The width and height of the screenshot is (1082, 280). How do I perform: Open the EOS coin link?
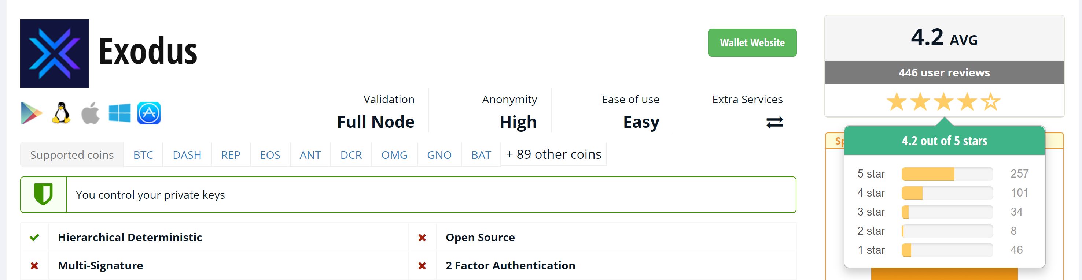click(x=270, y=155)
